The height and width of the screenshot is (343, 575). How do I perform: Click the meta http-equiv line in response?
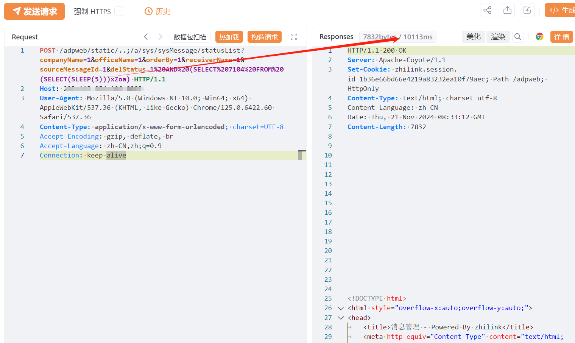click(x=463, y=337)
